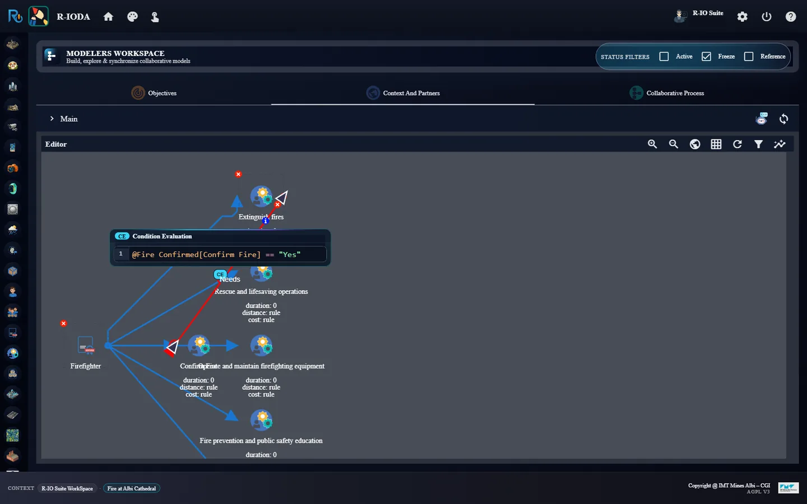Click the globe icon in Editor toolbar
The height and width of the screenshot is (504, 807).
(695, 144)
